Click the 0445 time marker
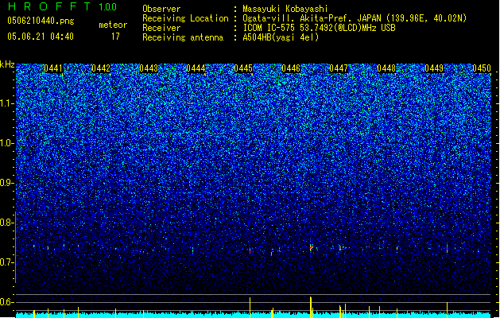The image size is (500, 318). point(243,68)
